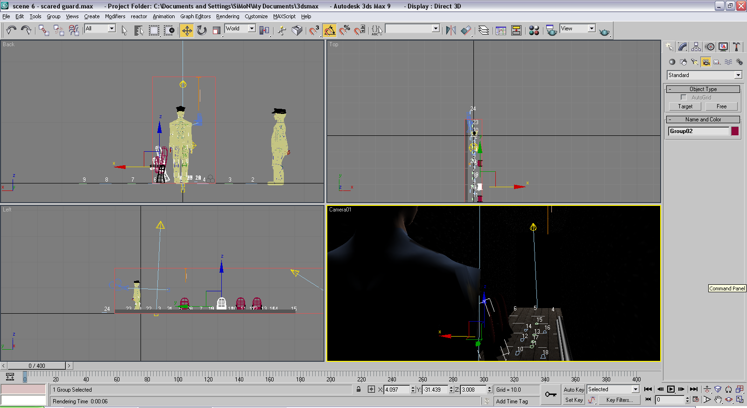Image resolution: width=747 pixels, height=408 pixels.
Task: Click the Free camera button
Action: [721, 106]
